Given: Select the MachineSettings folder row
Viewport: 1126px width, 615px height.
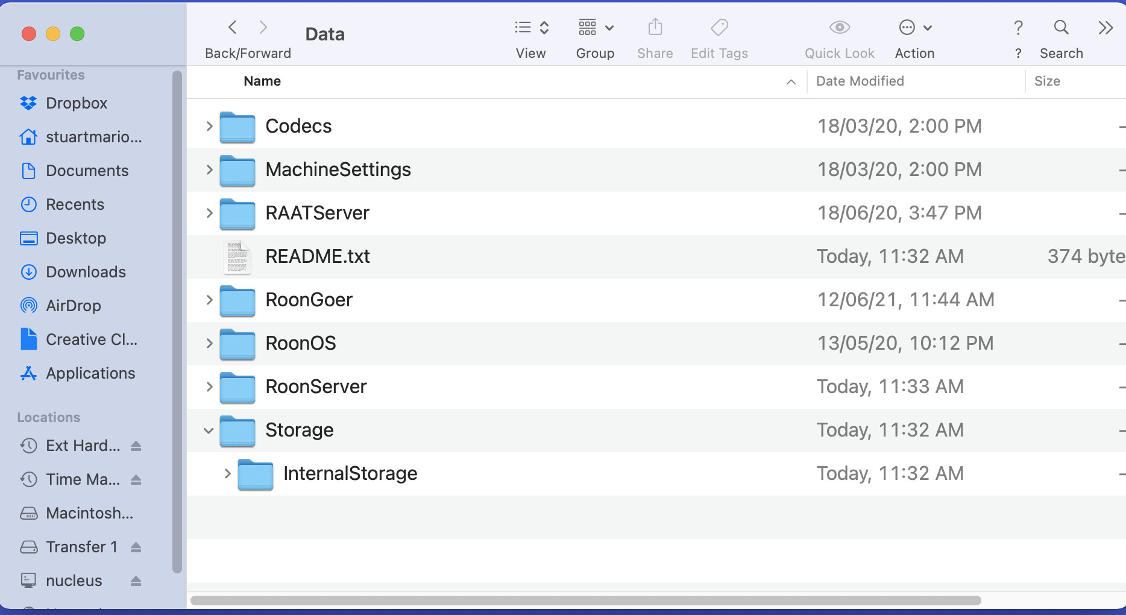Looking at the screenshot, I should [656, 169].
